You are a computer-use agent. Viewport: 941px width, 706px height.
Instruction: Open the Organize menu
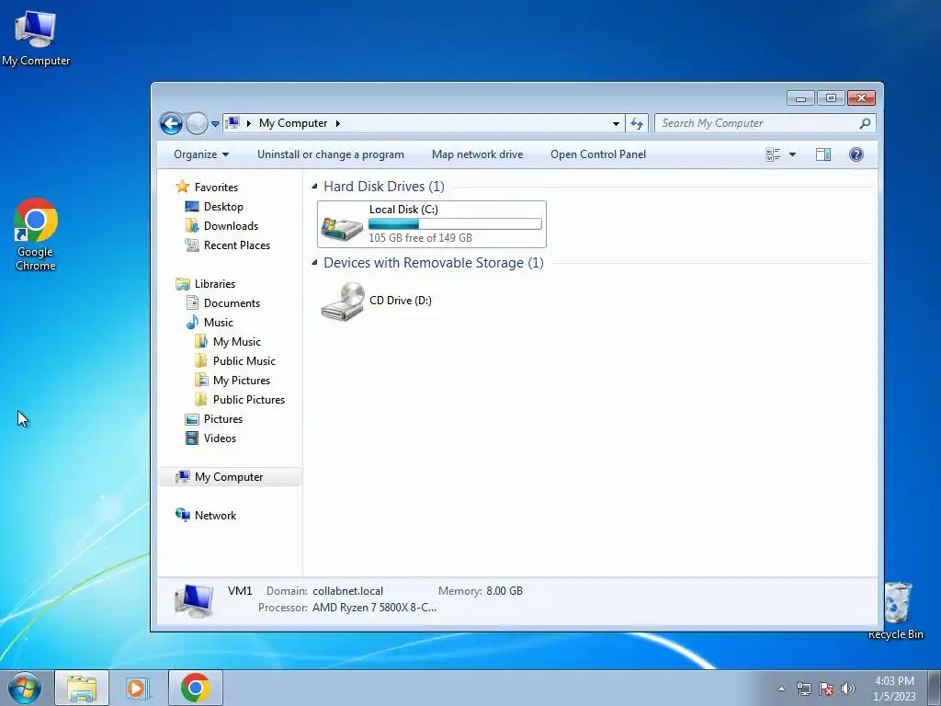201,154
